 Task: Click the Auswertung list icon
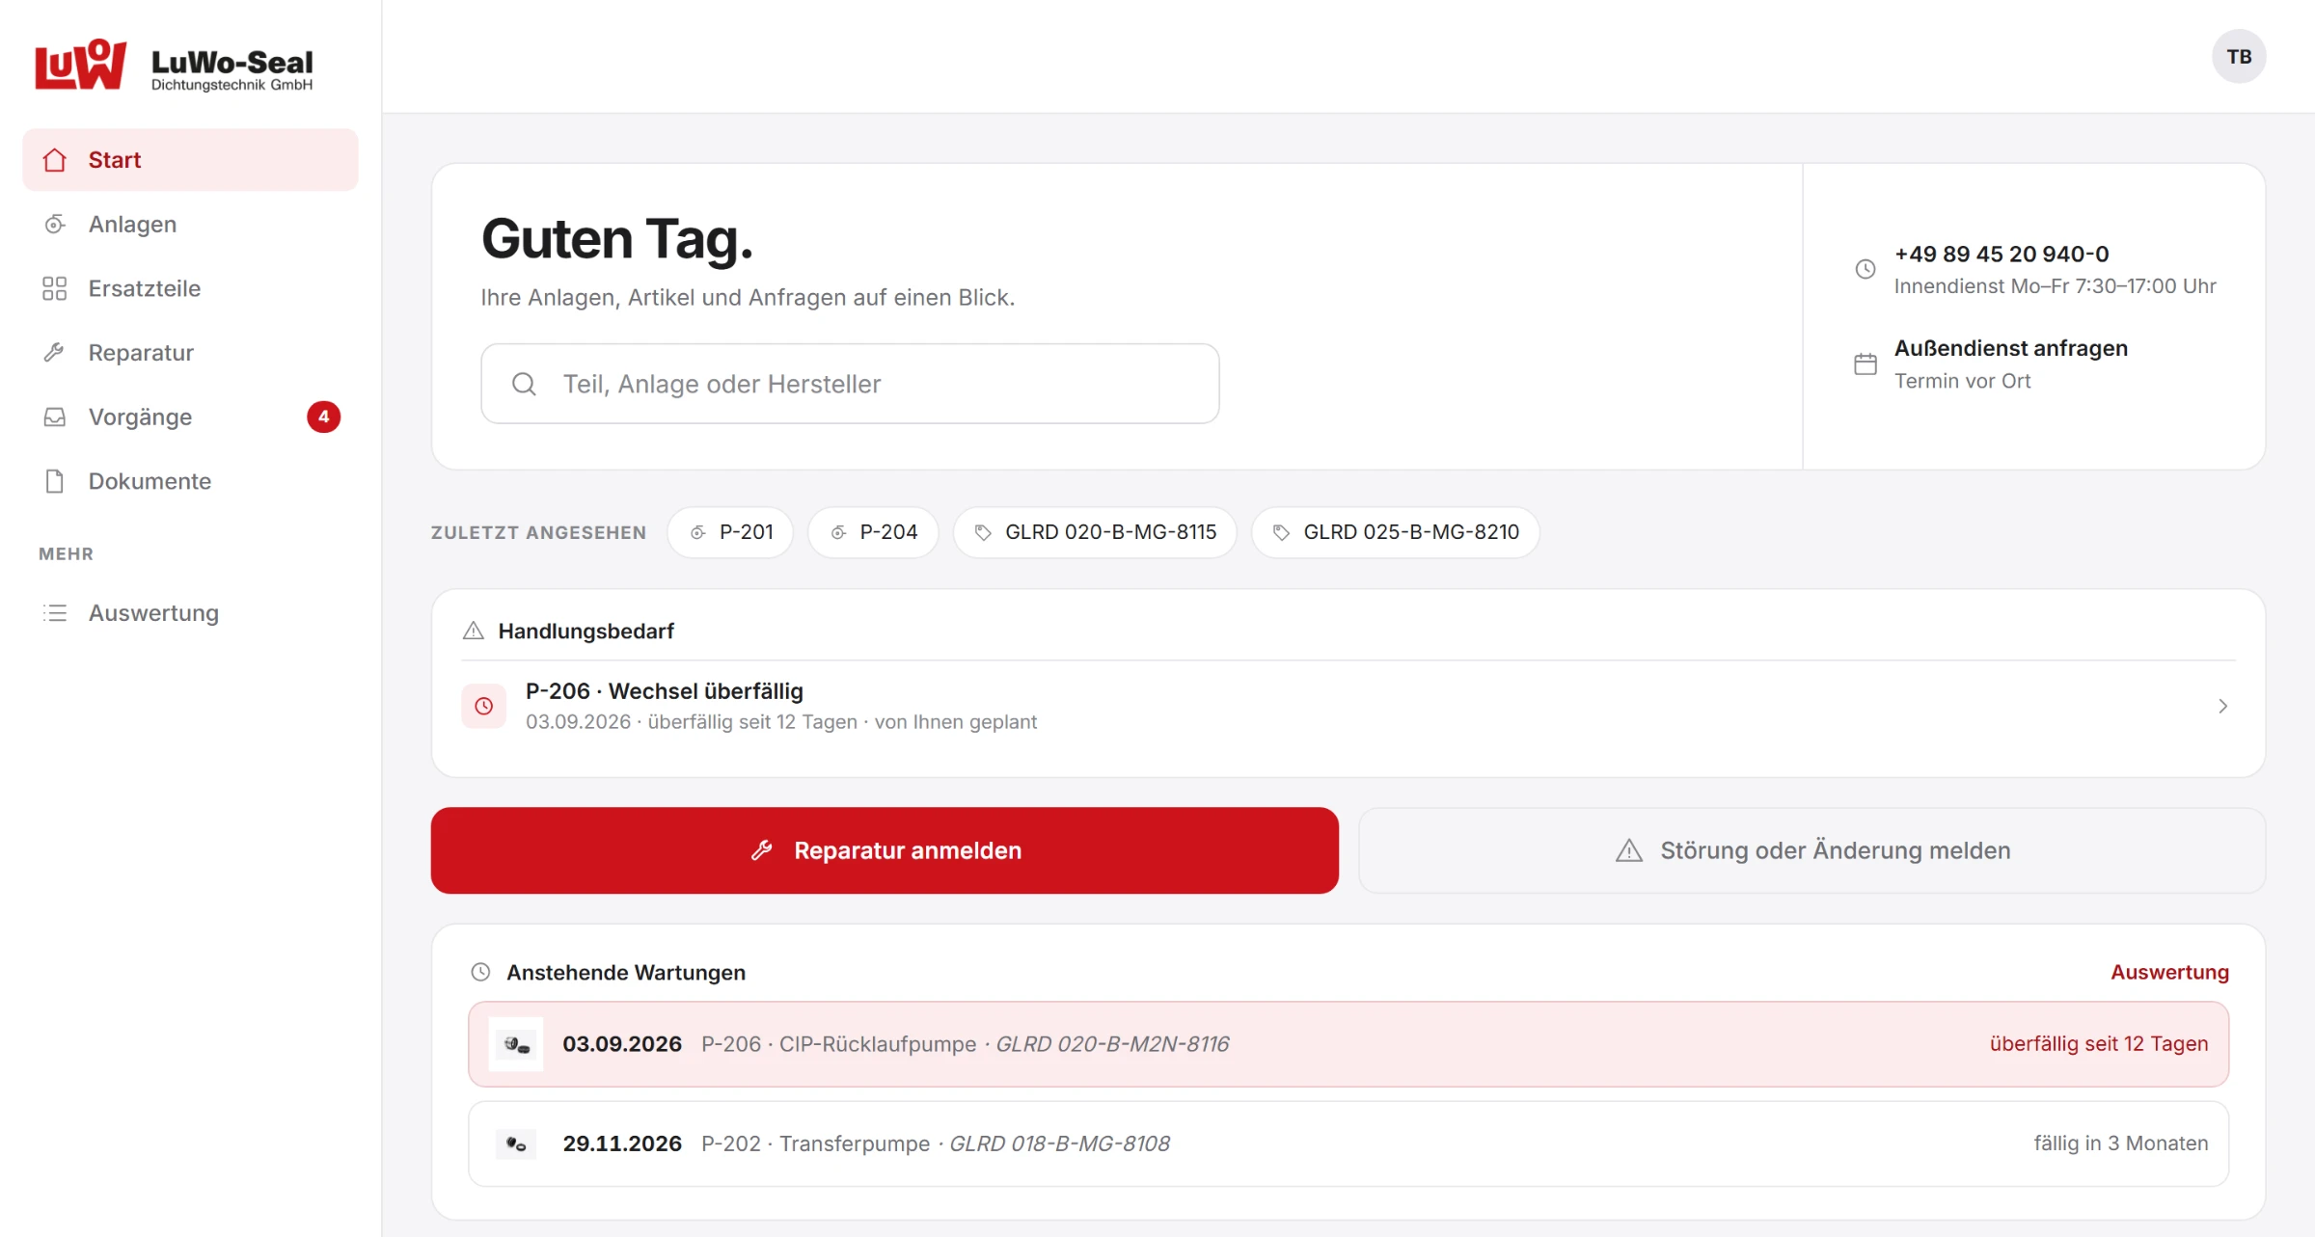pyautogui.click(x=55, y=613)
